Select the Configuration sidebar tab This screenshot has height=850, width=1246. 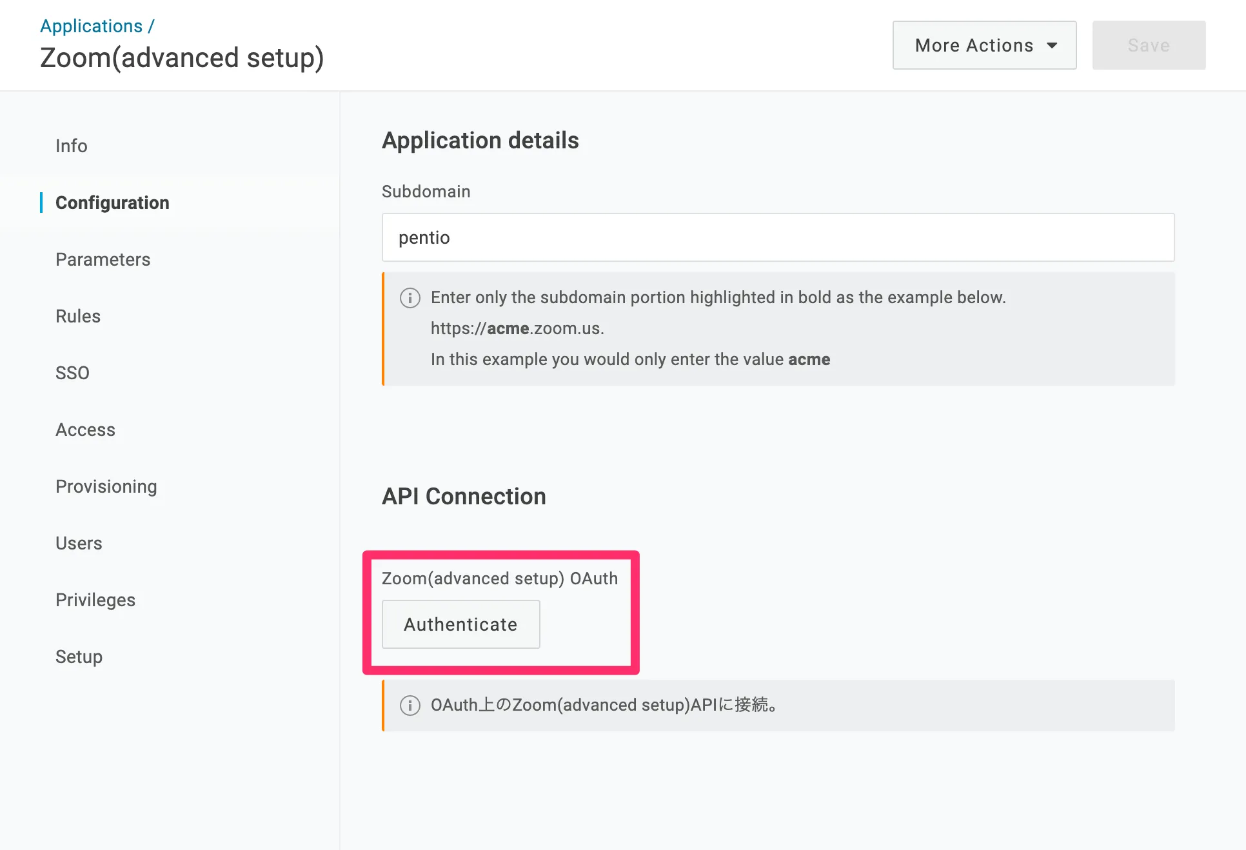pyautogui.click(x=112, y=203)
